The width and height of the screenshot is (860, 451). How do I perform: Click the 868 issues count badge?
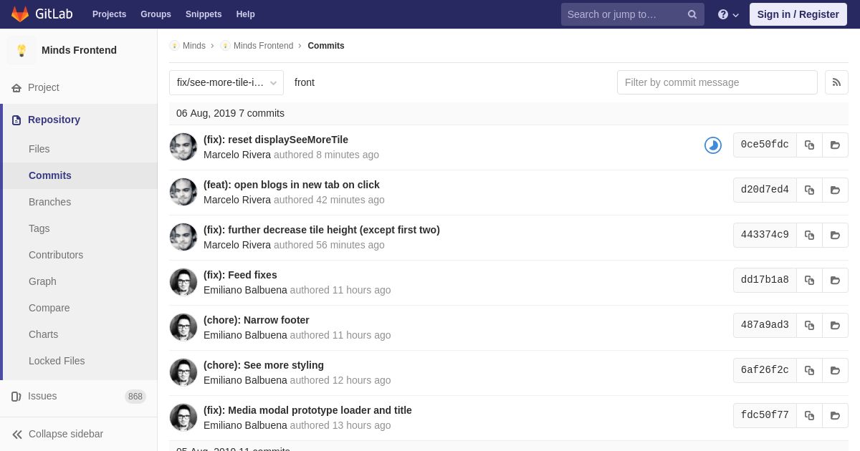(135, 397)
